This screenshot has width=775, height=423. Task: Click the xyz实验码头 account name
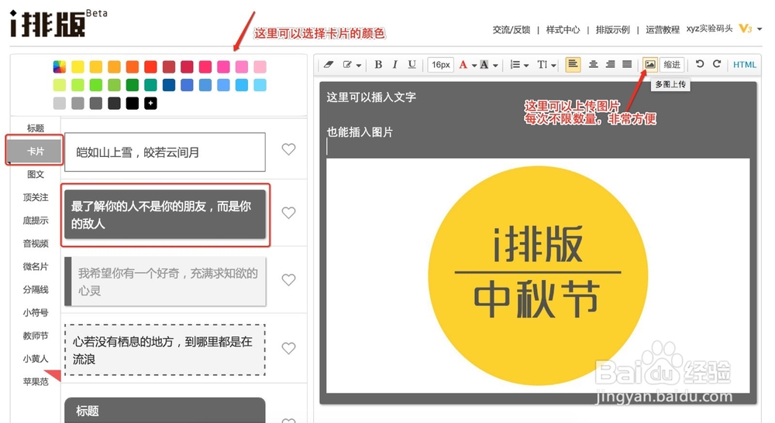pos(709,29)
